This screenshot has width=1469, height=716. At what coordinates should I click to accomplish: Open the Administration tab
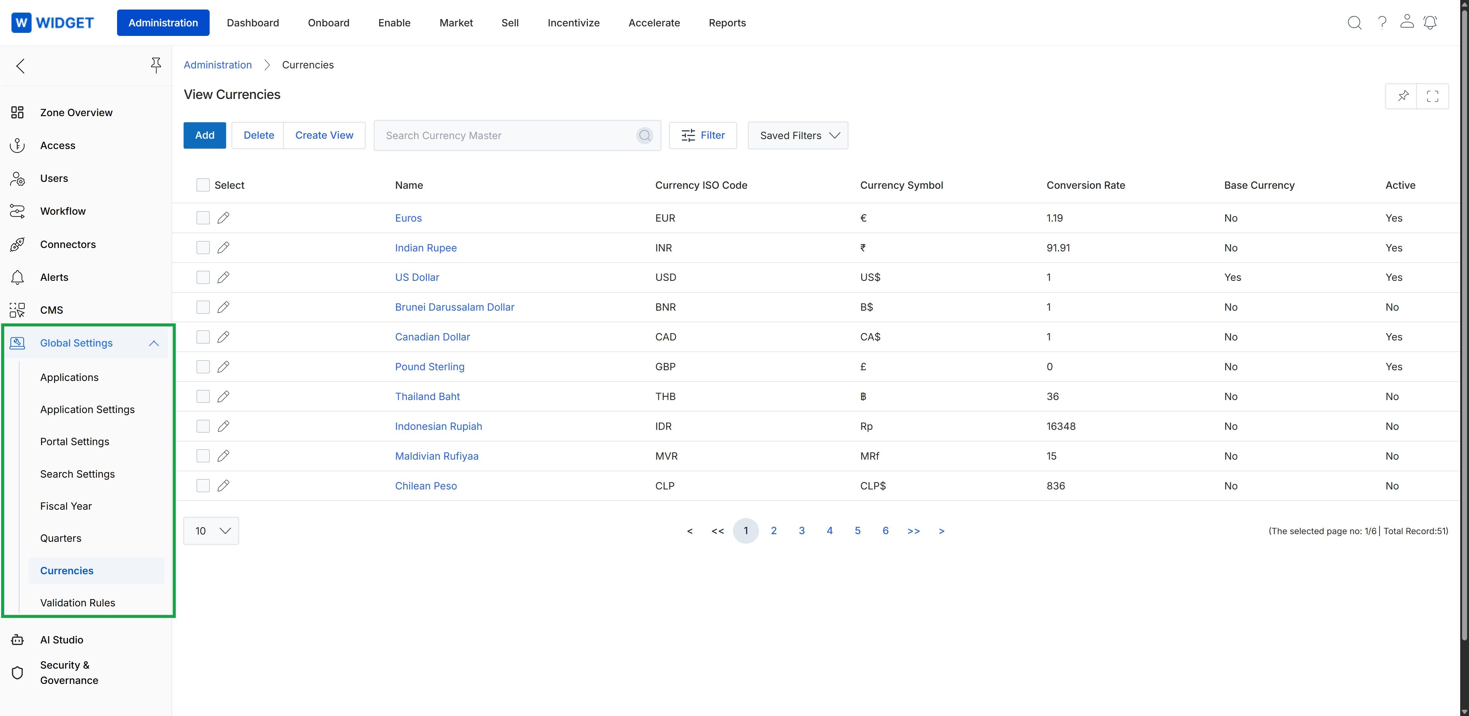click(x=163, y=23)
